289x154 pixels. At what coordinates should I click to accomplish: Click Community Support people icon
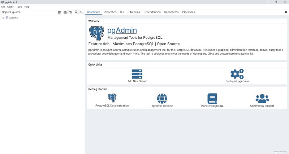click(x=262, y=99)
